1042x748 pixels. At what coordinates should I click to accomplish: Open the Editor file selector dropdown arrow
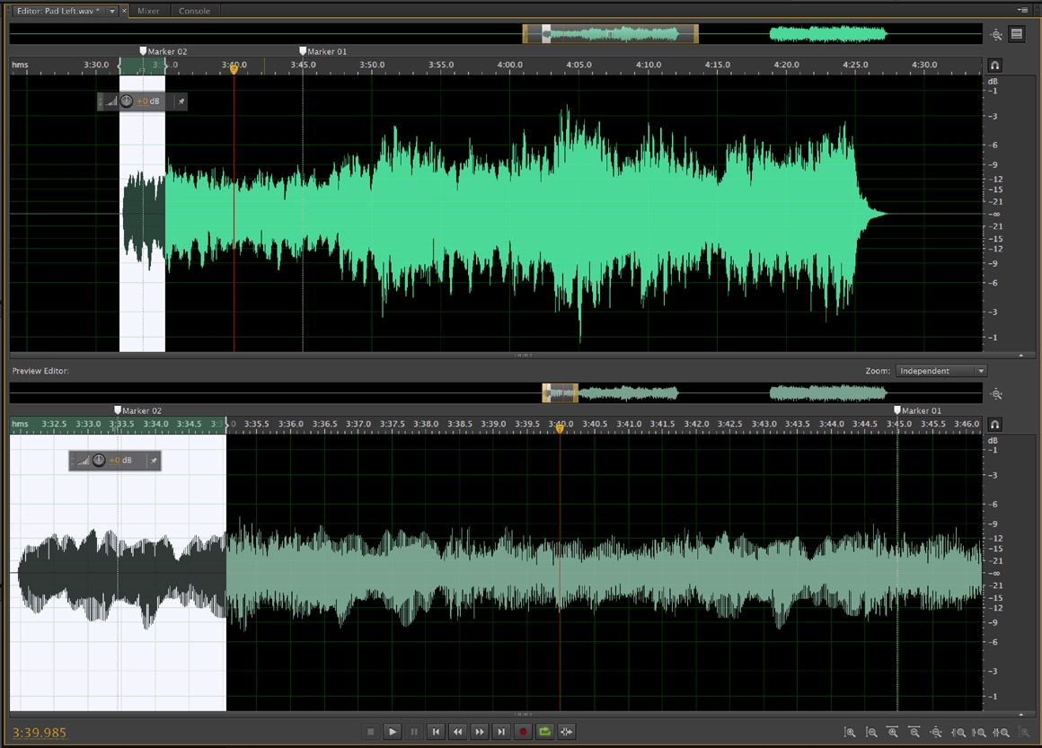[112, 11]
